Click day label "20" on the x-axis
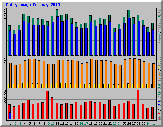This screenshot has width=163, height=127. click(100, 124)
